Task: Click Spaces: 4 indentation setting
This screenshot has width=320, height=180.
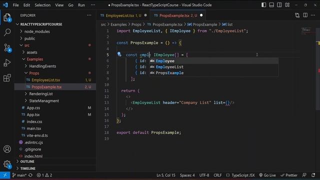Action: [x=187, y=175]
